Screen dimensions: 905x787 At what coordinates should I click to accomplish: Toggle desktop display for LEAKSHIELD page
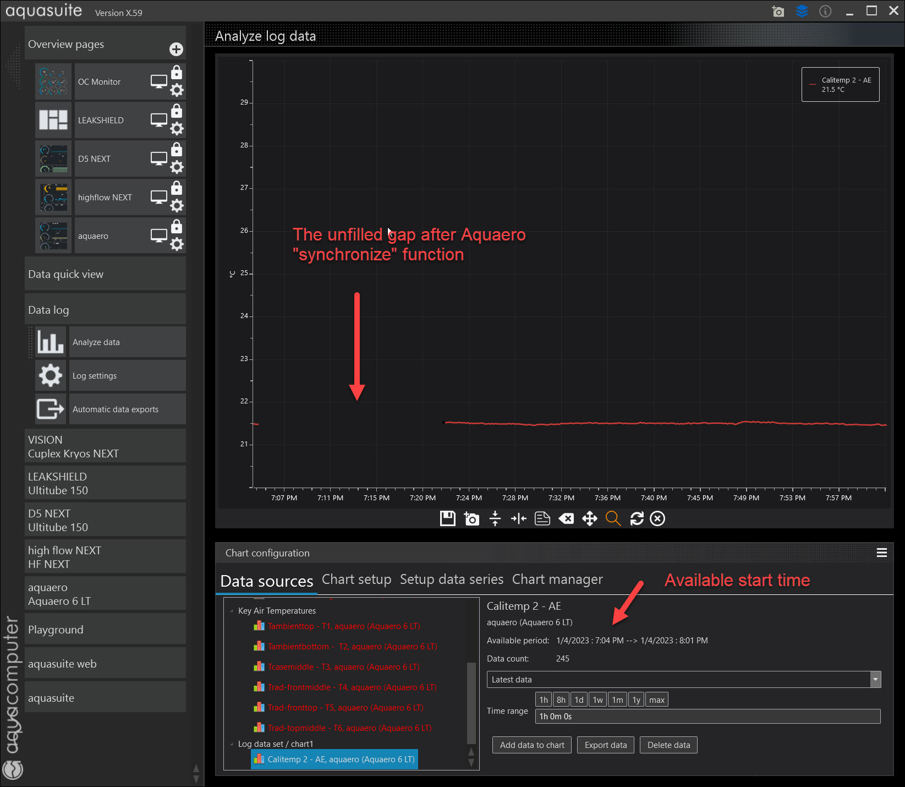[x=159, y=120]
